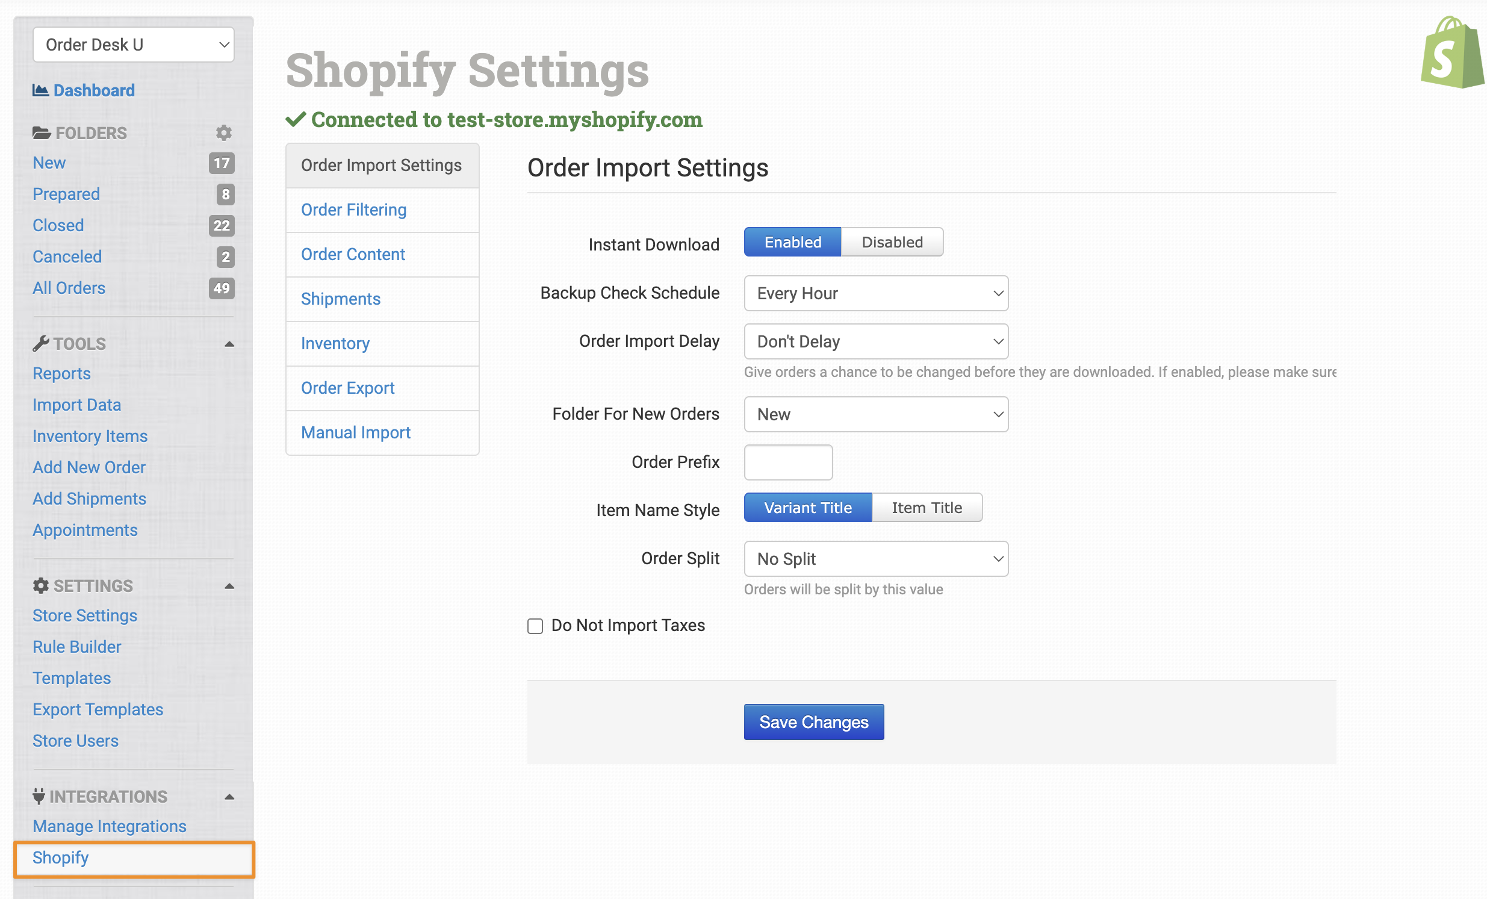1487x899 pixels.
Task: Switch to the Order Filtering tab
Action: coord(353,210)
